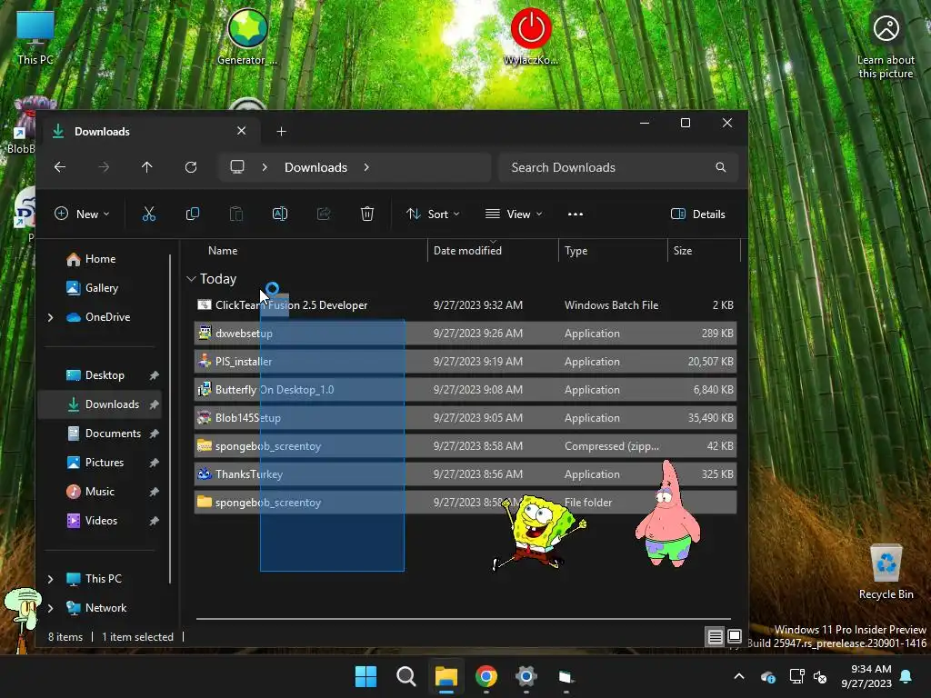
Task: Click the Copy icon in toolbar
Action: [x=193, y=214]
